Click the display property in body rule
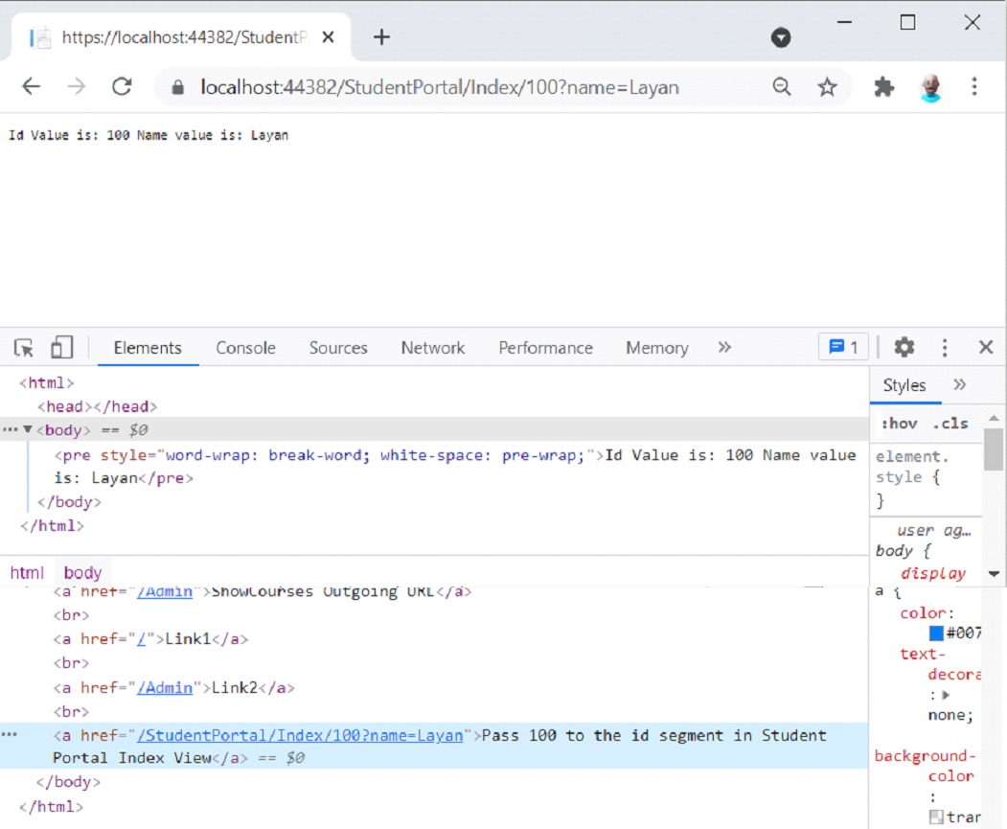The image size is (1007, 829). (932, 573)
